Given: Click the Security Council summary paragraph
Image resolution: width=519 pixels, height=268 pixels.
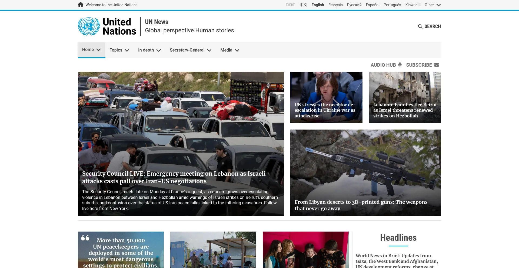Looking at the screenshot, I should pos(180,200).
